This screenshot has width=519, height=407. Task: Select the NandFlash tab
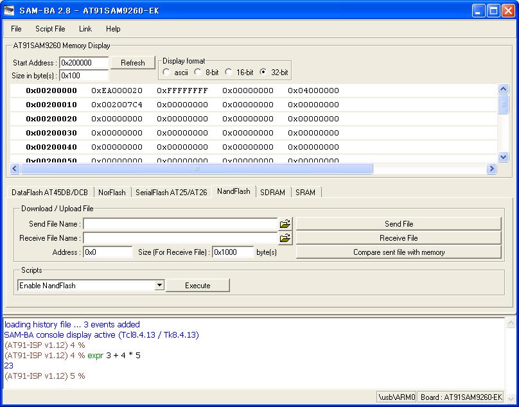(234, 191)
